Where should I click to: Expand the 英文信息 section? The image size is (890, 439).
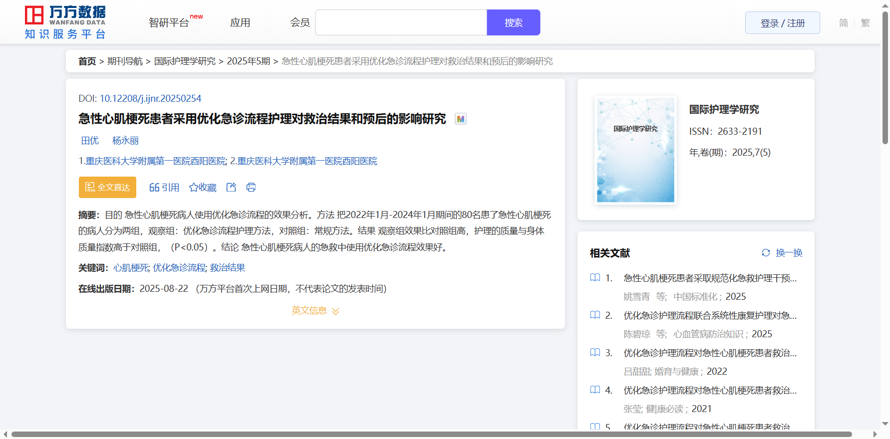pos(315,311)
